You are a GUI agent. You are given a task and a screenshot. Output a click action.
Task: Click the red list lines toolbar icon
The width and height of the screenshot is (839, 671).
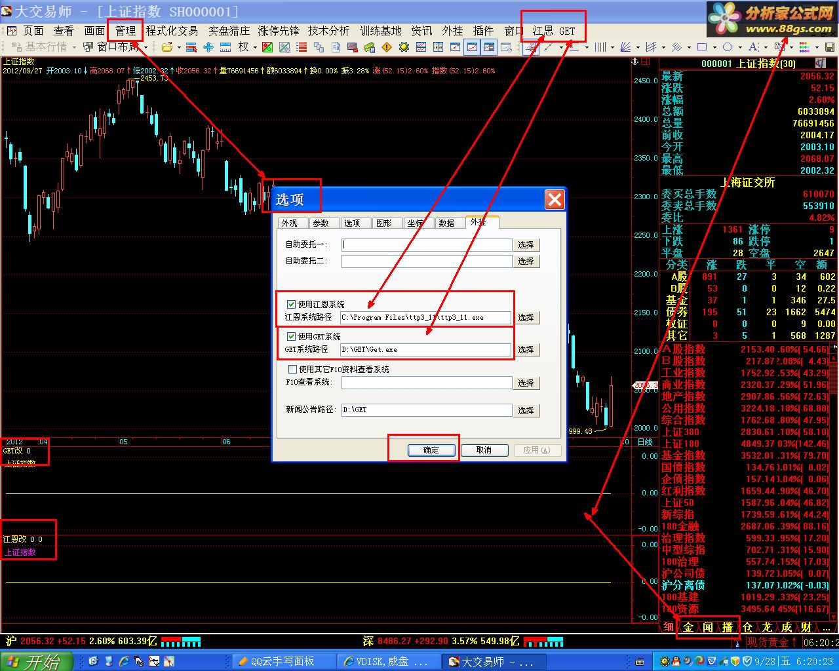(x=302, y=47)
